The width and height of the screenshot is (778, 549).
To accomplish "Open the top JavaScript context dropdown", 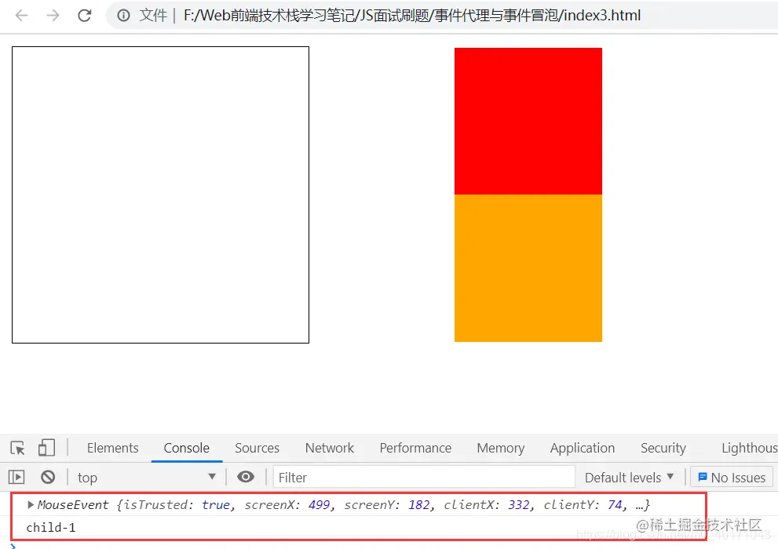I will click(146, 477).
